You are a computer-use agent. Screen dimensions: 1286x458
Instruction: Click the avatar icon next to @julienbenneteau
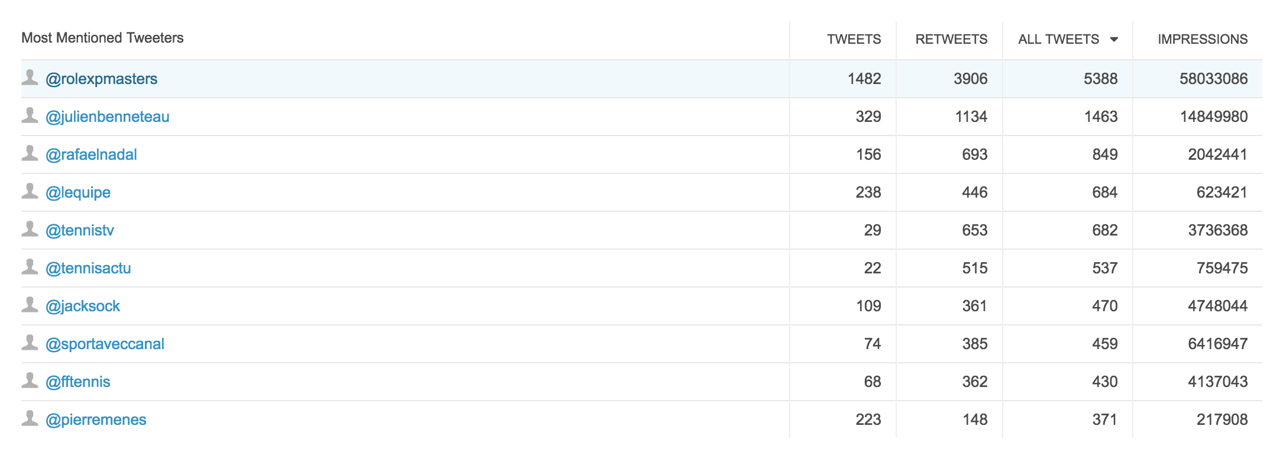[x=30, y=115]
